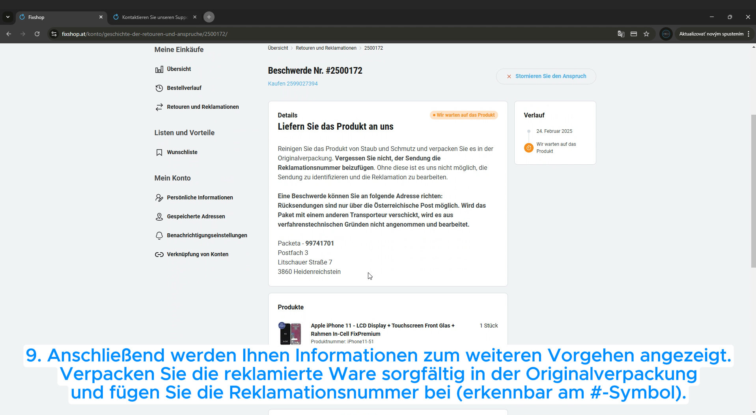Click the Retouren und Reklamationen arrows icon
This screenshot has height=415, width=756.
(159, 107)
